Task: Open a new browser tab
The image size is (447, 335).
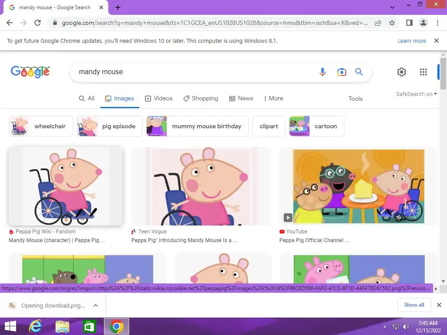Action: pos(118,8)
